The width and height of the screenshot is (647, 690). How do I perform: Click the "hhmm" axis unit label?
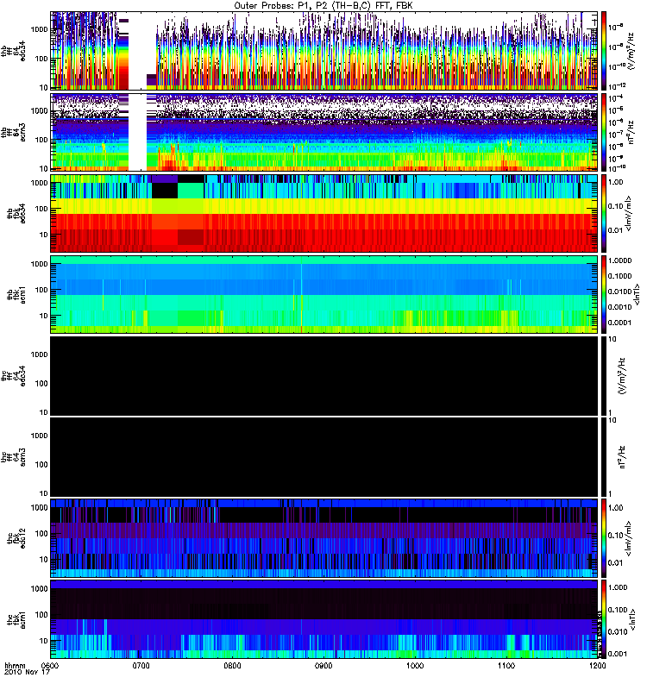[x=15, y=665]
